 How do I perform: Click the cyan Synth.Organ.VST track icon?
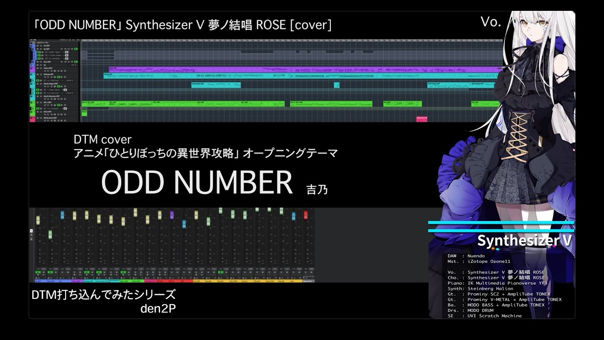coord(33,85)
